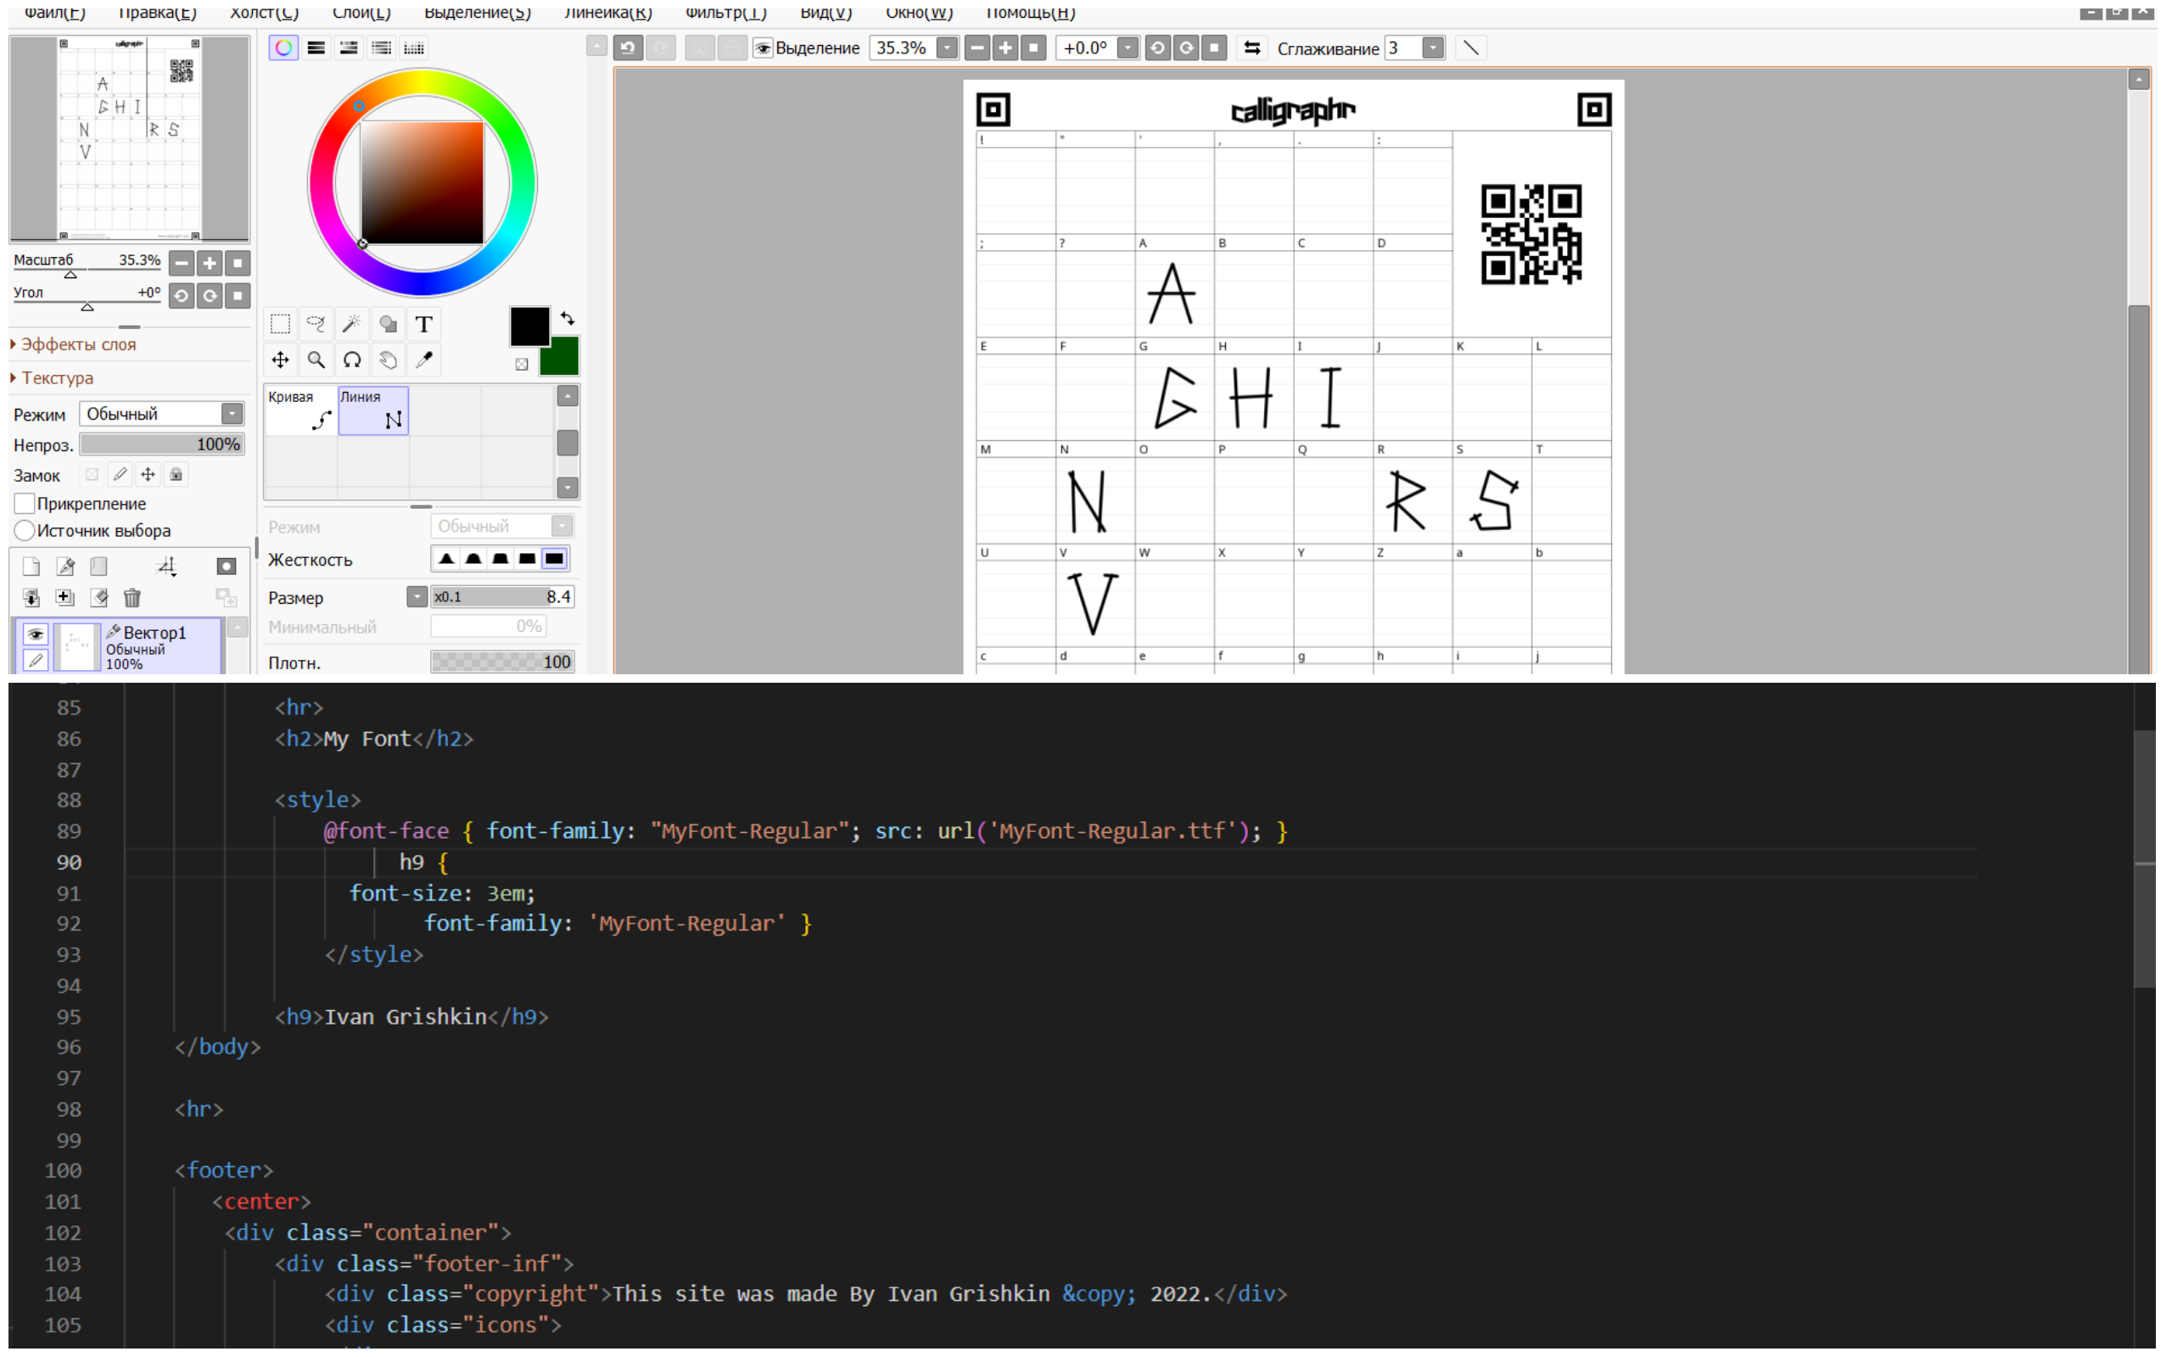Enable straight line drawing mode icon
2172x1357 pixels.
(x=1471, y=47)
